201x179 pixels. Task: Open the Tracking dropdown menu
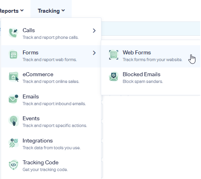coord(51,11)
